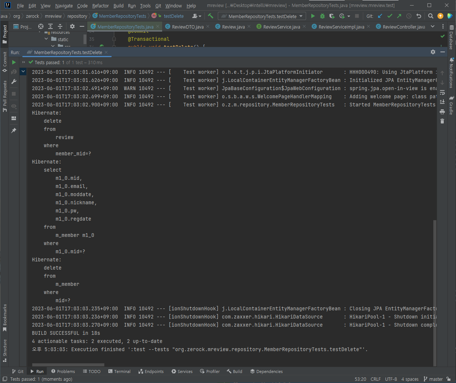Screen dimensions: 456x383
Task: Open the Refactor menu
Action: (x=101, y=6)
